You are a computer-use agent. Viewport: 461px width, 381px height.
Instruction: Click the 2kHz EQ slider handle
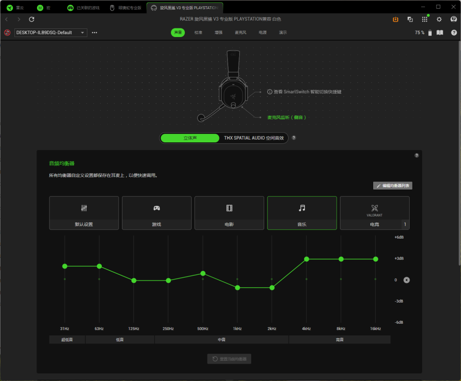pos(272,288)
